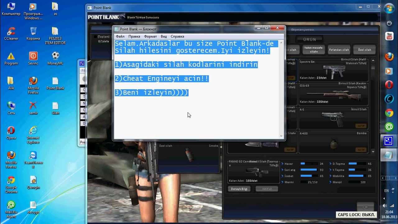Open the Корзина recycle bin
The height and width of the screenshot is (224, 398).
tap(33, 34)
